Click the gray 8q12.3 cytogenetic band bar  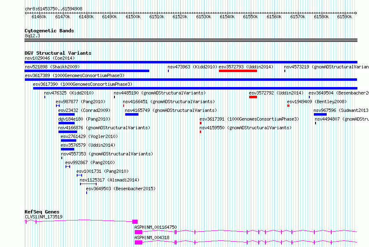[x=191, y=40]
